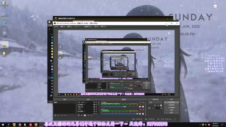Open source properties gear icon
Screen dimensions: 226x127
pyautogui.click(x=85, y=115)
